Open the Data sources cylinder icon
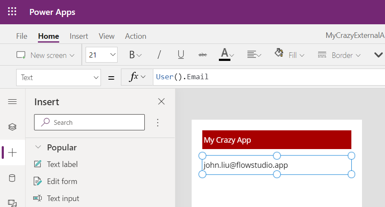 click(x=12, y=178)
